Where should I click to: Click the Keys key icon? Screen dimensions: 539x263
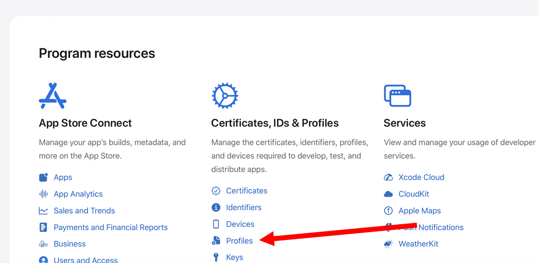tap(216, 257)
